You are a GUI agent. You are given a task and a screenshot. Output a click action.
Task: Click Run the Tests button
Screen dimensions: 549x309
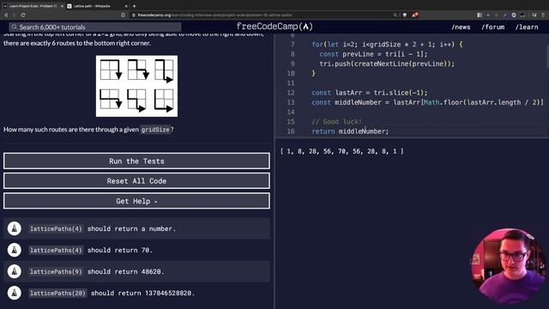[136, 161]
